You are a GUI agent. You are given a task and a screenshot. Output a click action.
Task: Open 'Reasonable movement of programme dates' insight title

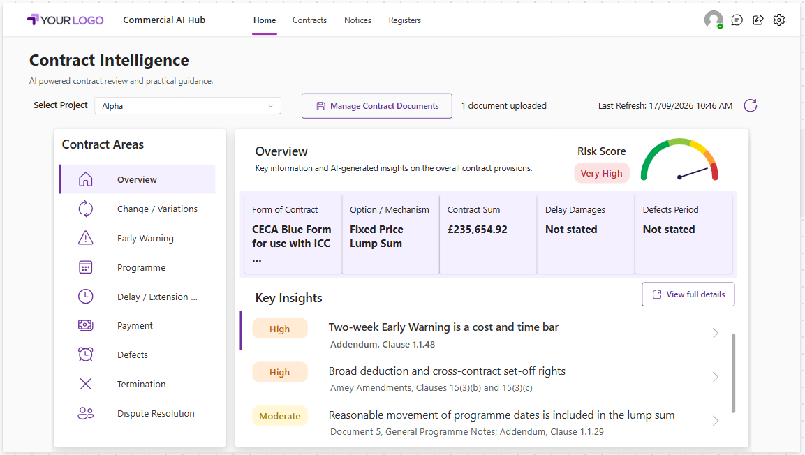coord(501,415)
